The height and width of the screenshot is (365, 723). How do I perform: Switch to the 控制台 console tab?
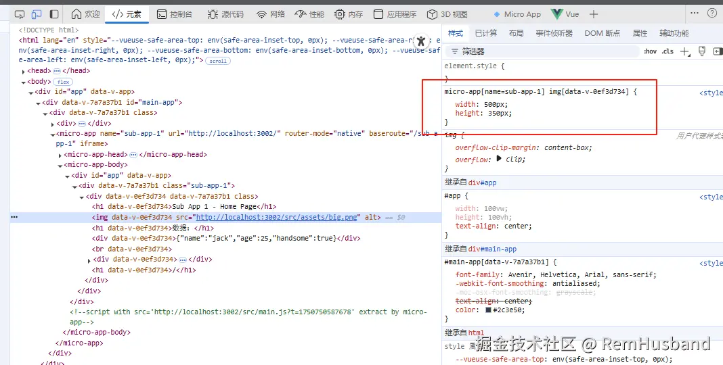click(x=174, y=14)
